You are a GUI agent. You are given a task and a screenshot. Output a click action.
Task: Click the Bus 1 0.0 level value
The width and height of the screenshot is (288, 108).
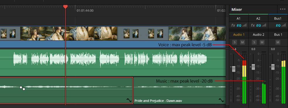click(x=273, y=49)
